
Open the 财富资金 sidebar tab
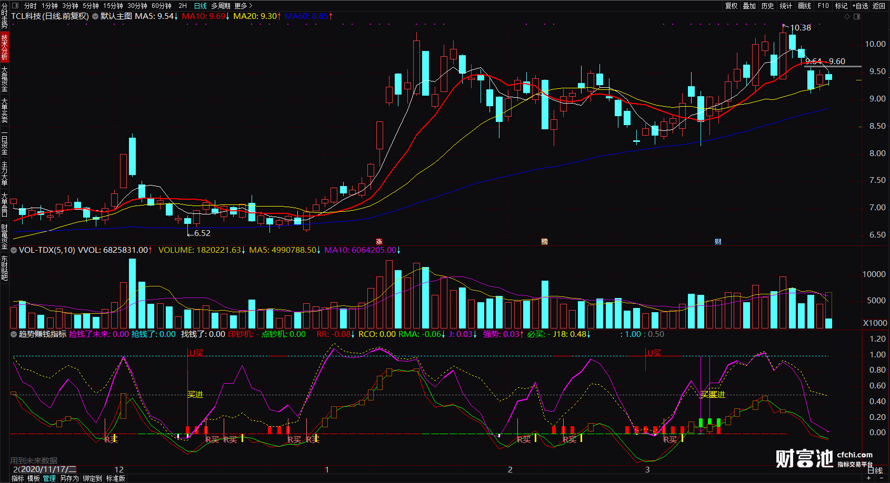pyautogui.click(x=4, y=237)
